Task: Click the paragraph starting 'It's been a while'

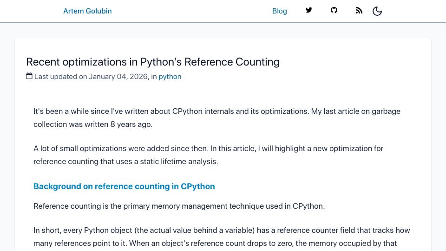Action: [x=217, y=118]
